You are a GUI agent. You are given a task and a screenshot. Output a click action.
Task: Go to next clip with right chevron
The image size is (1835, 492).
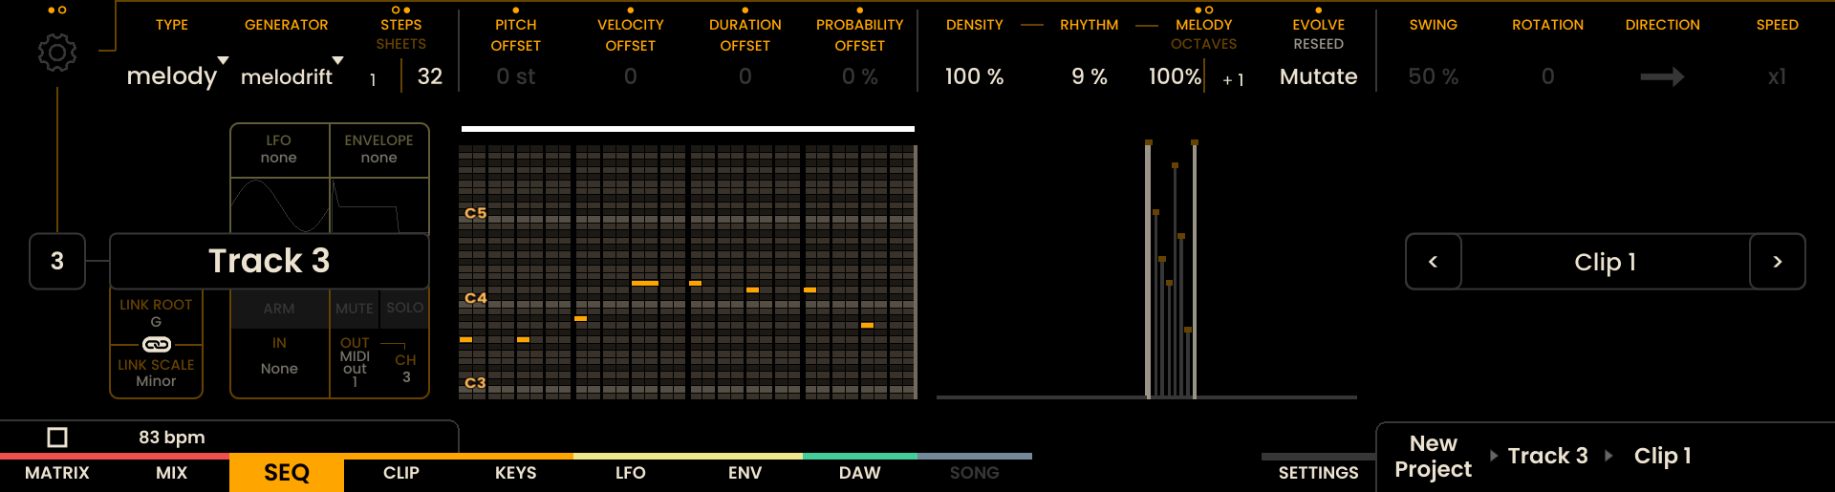point(1777,262)
